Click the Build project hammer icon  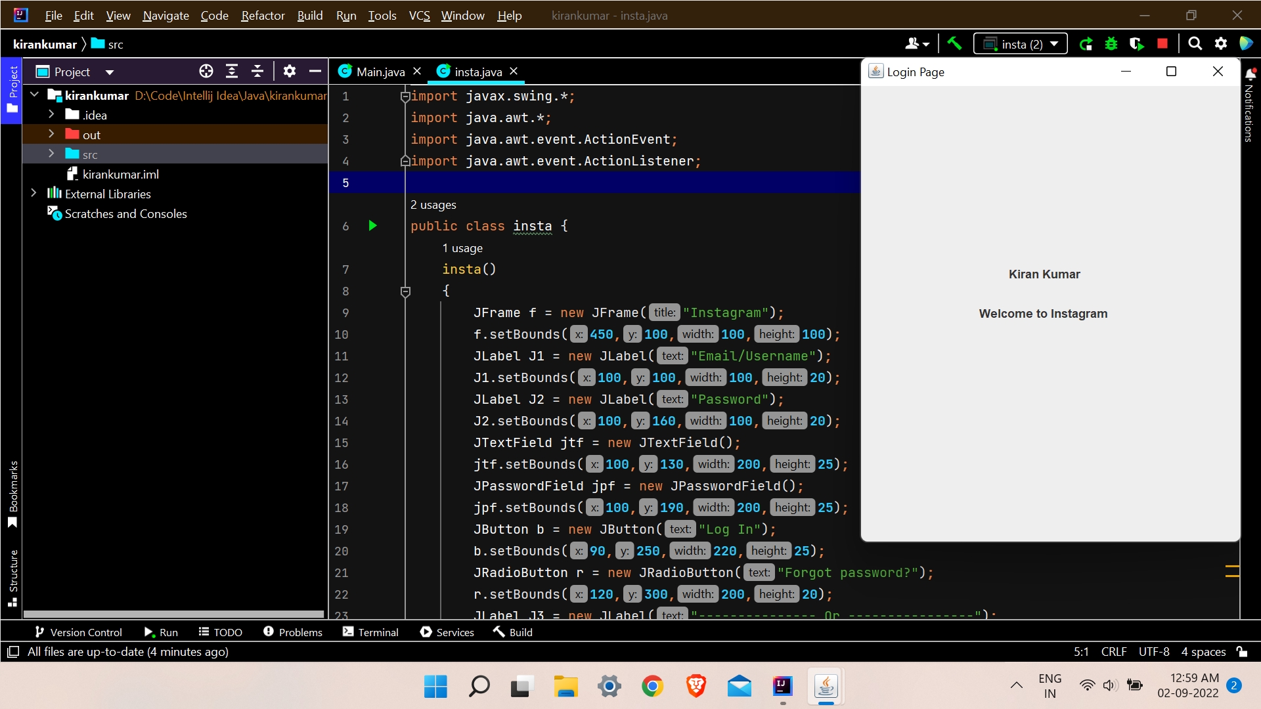pyautogui.click(x=954, y=44)
